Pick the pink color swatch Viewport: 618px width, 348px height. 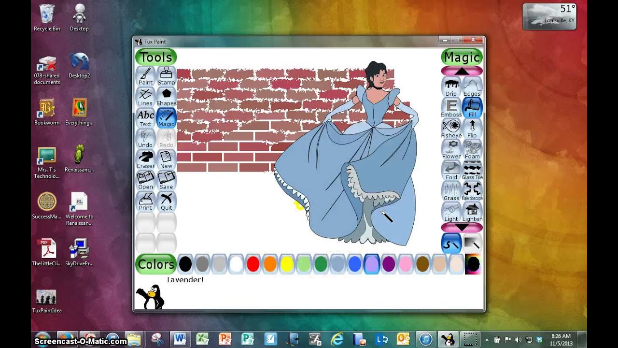(x=405, y=264)
